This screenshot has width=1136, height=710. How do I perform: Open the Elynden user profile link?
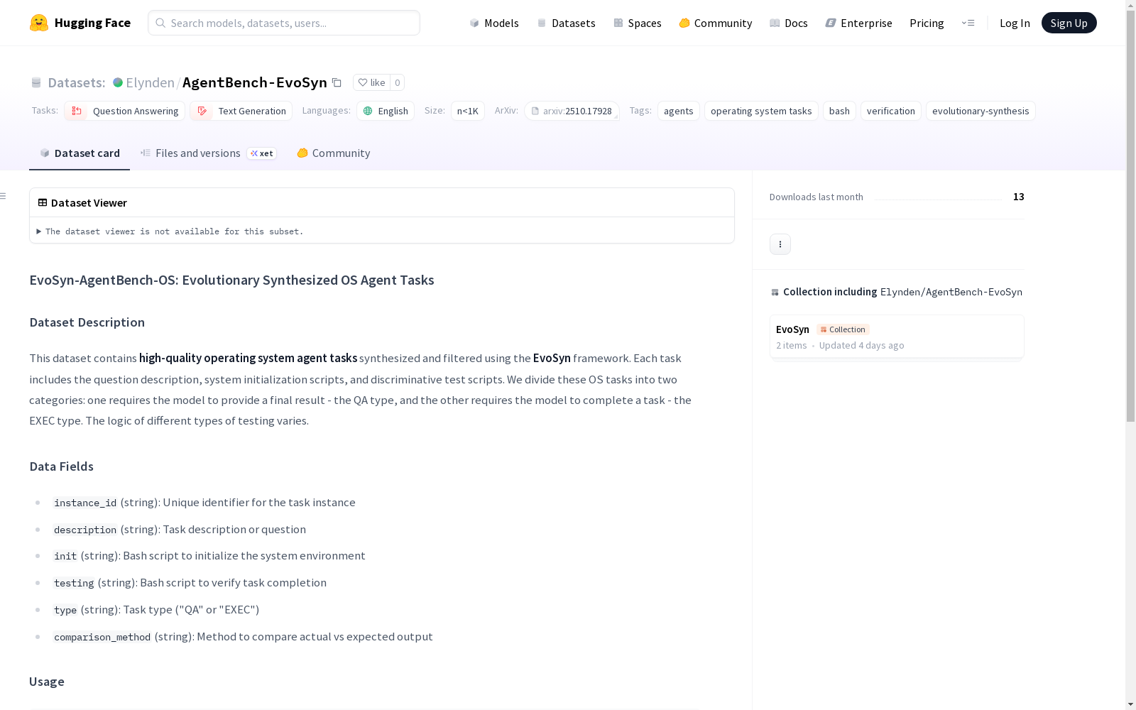tap(150, 82)
